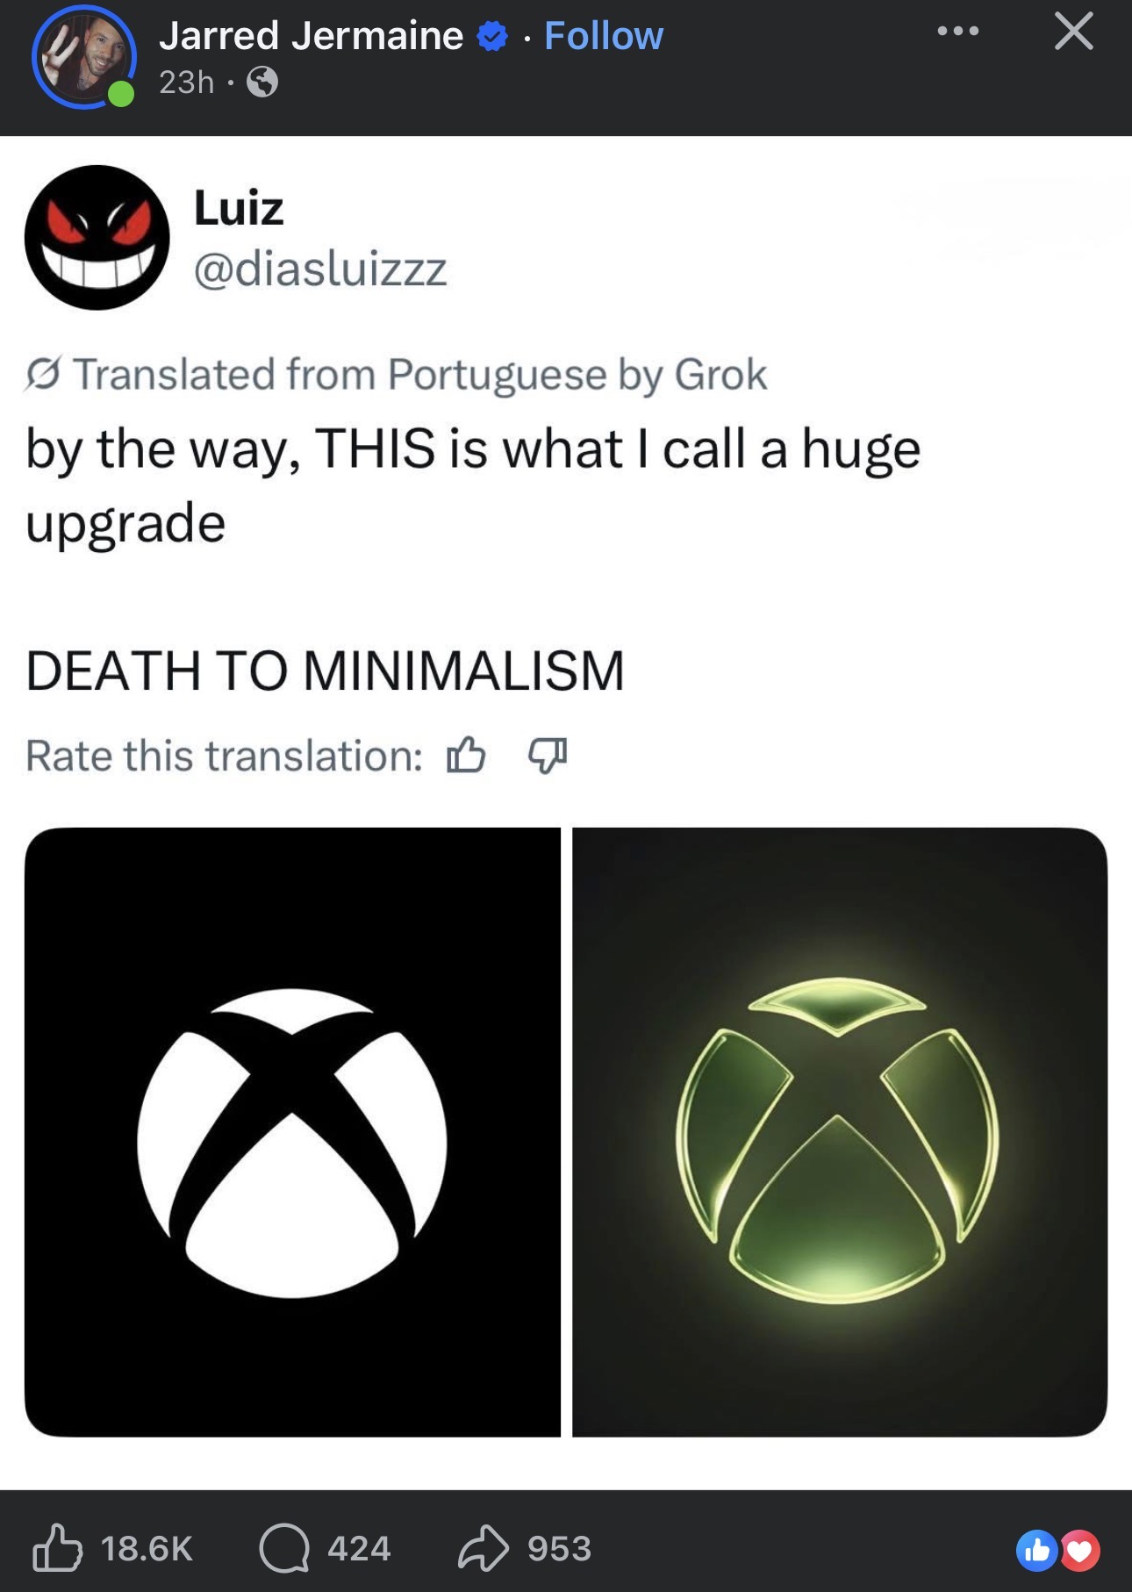1132x1592 pixels.
Task: Open Jarred Jermaine's profile picture
Action: (83, 58)
